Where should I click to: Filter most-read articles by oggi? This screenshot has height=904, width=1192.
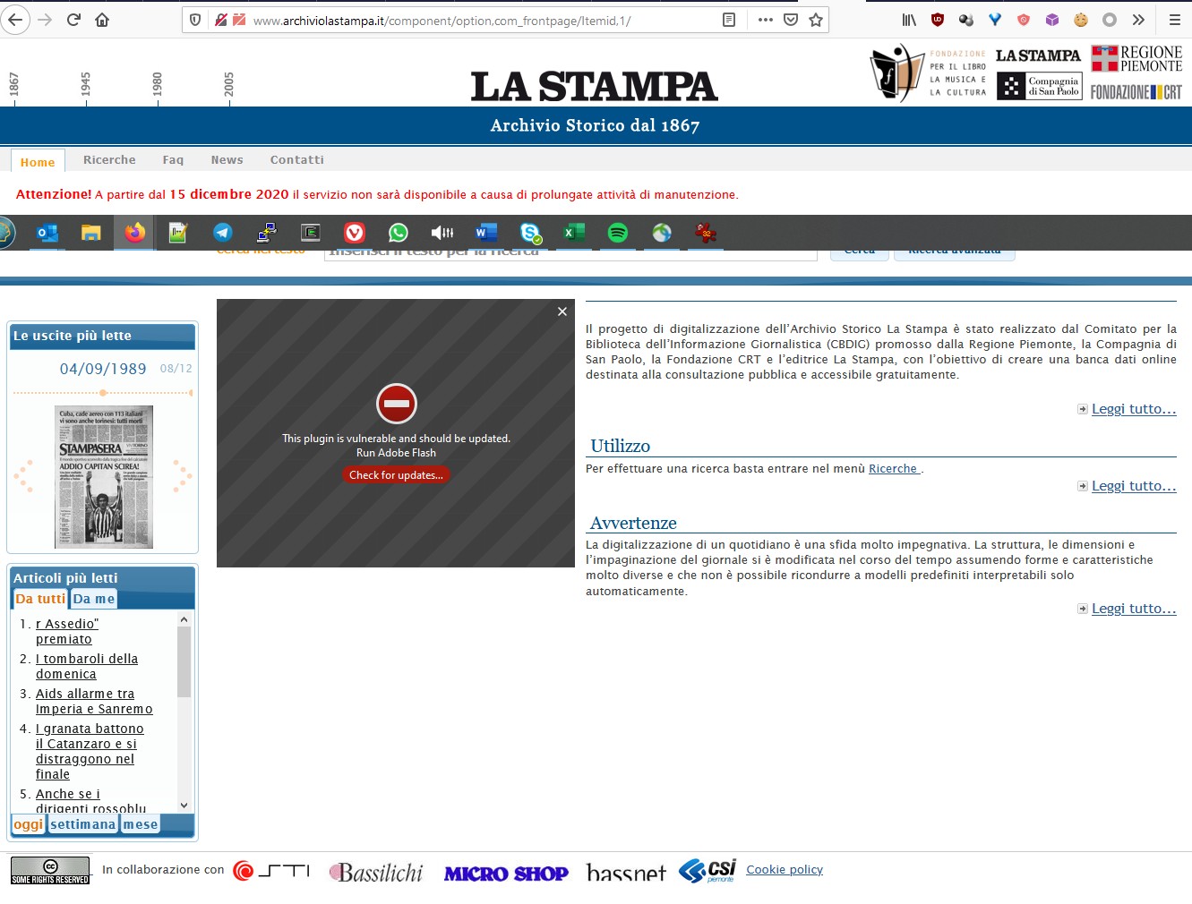tap(29, 824)
